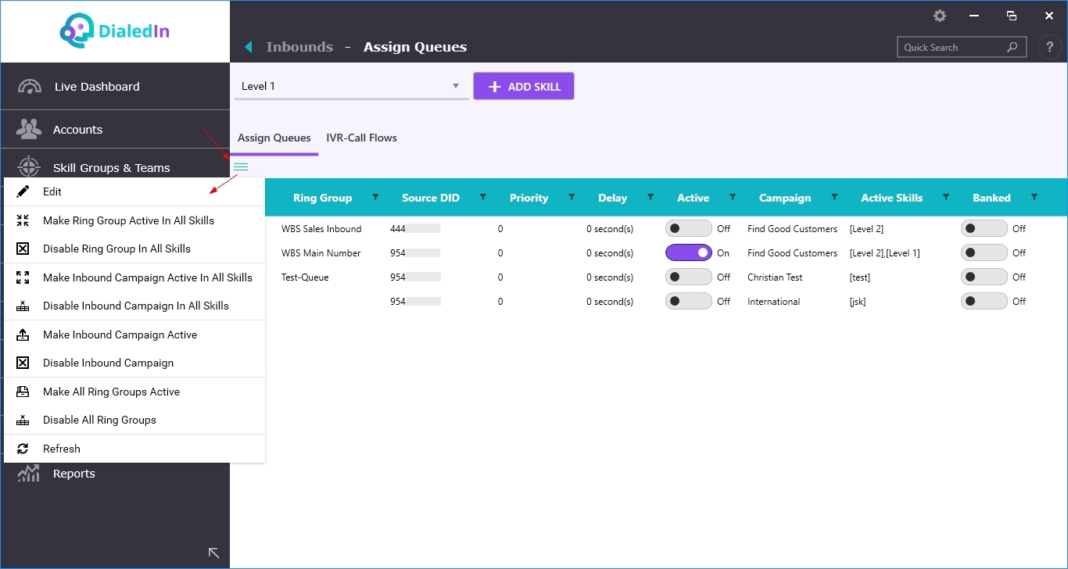The width and height of the screenshot is (1068, 569).
Task: Choose Refresh in the context menu
Action: tap(62, 449)
